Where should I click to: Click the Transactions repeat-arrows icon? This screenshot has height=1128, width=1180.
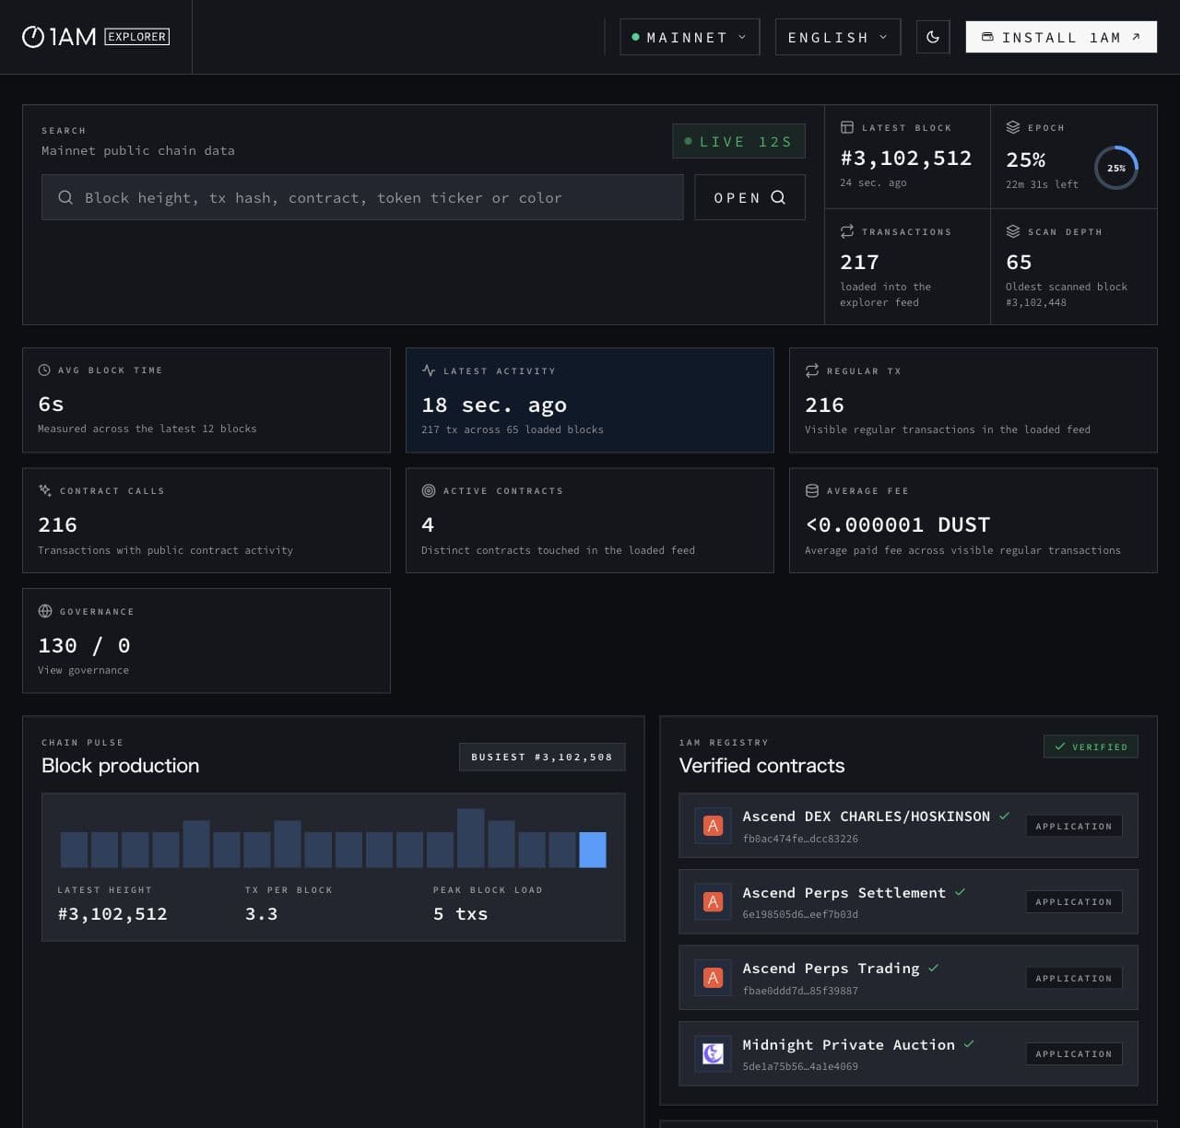[x=847, y=231]
